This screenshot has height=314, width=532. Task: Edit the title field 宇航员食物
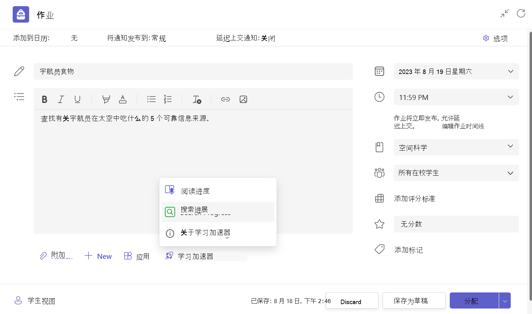click(x=193, y=71)
